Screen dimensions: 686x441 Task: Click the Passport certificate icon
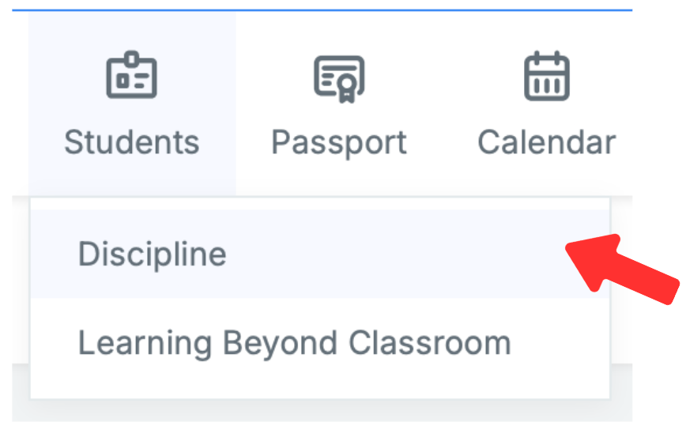pyautogui.click(x=339, y=78)
